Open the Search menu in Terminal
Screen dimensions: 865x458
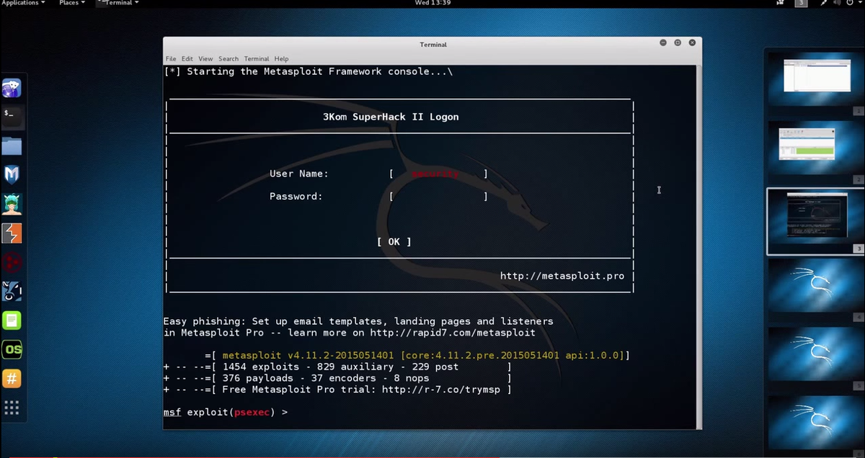coord(229,59)
